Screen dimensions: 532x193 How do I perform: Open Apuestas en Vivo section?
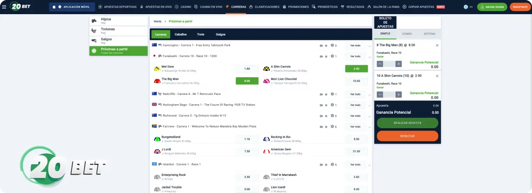pos(157,7)
